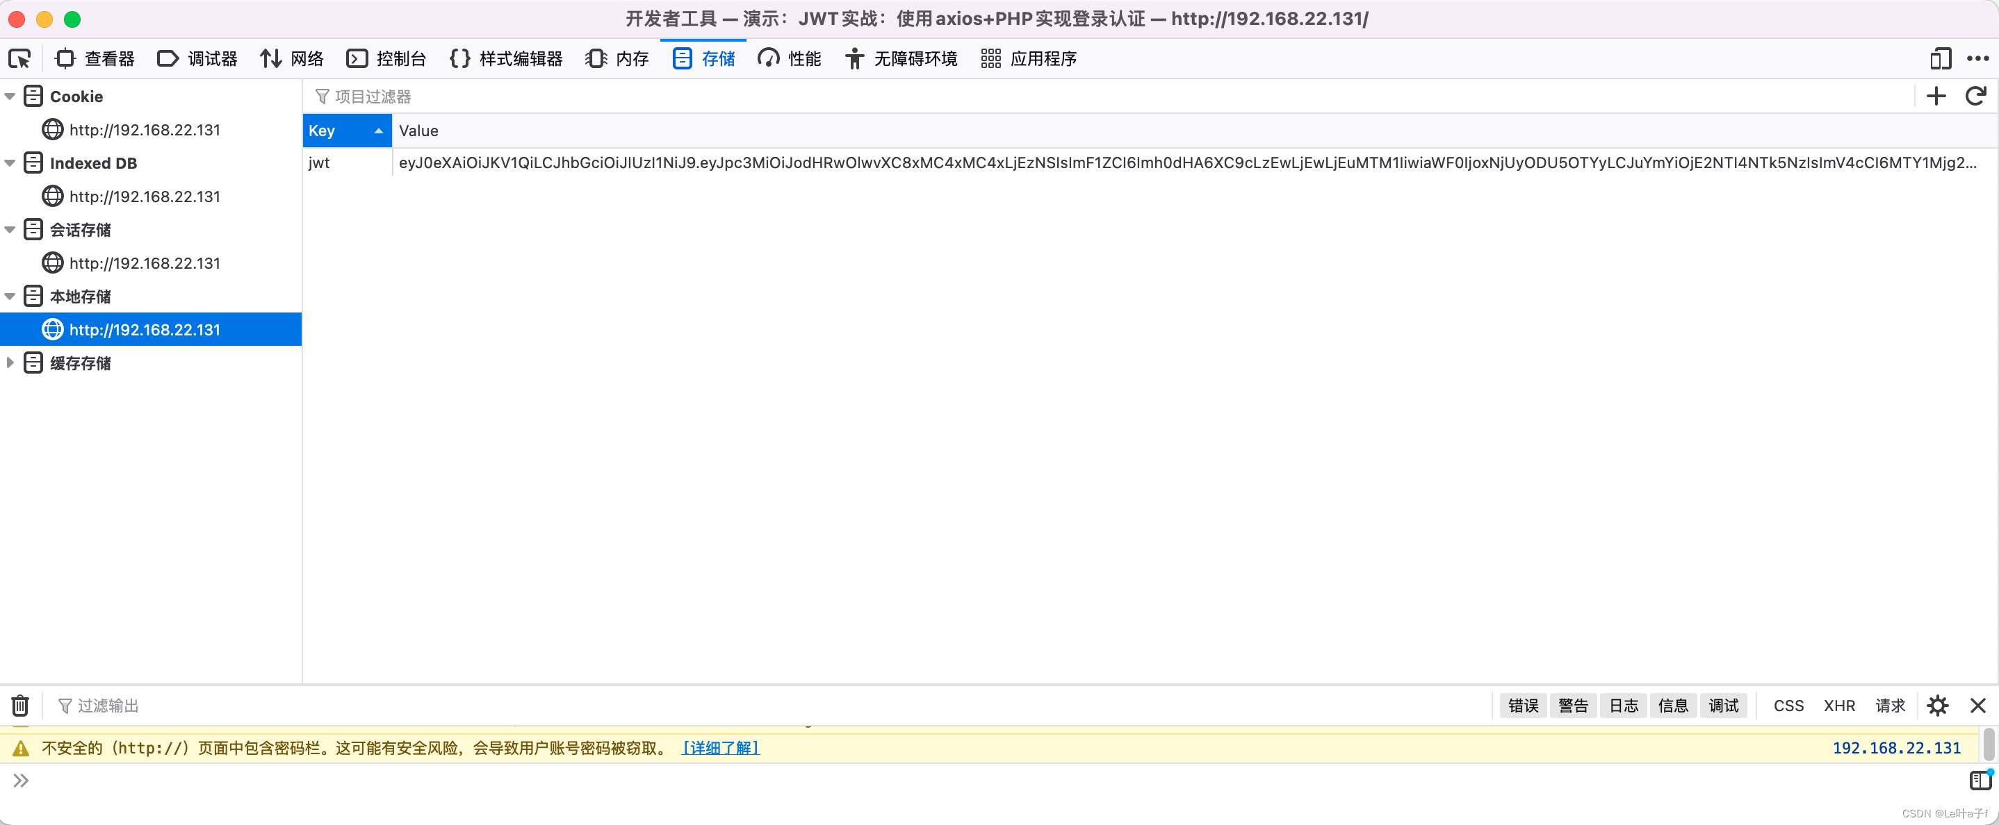Toggle the 调试 debug filter
This screenshot has width=1999, height=825.
(1724, 706)
